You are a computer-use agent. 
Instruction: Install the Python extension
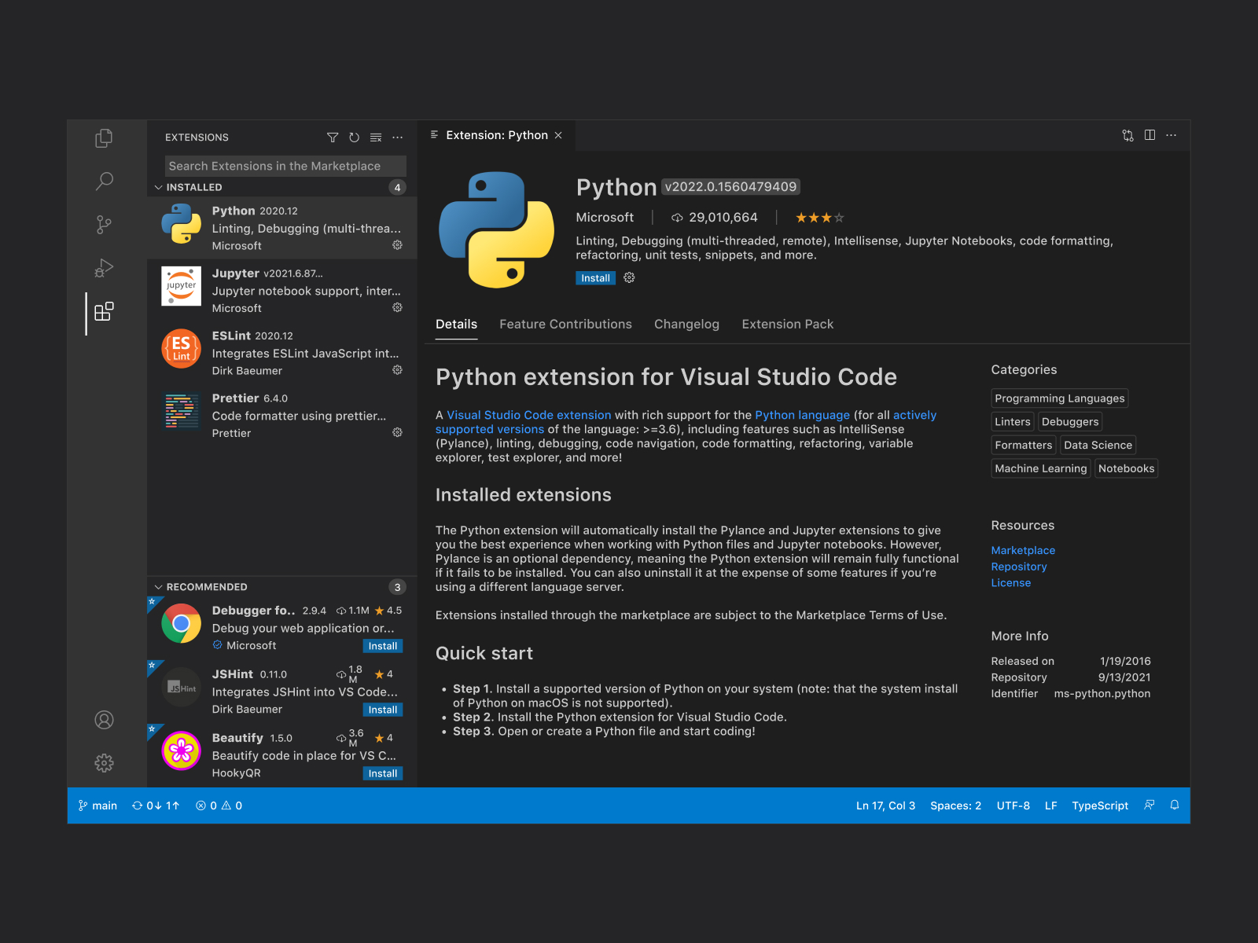tap(595, 277)
